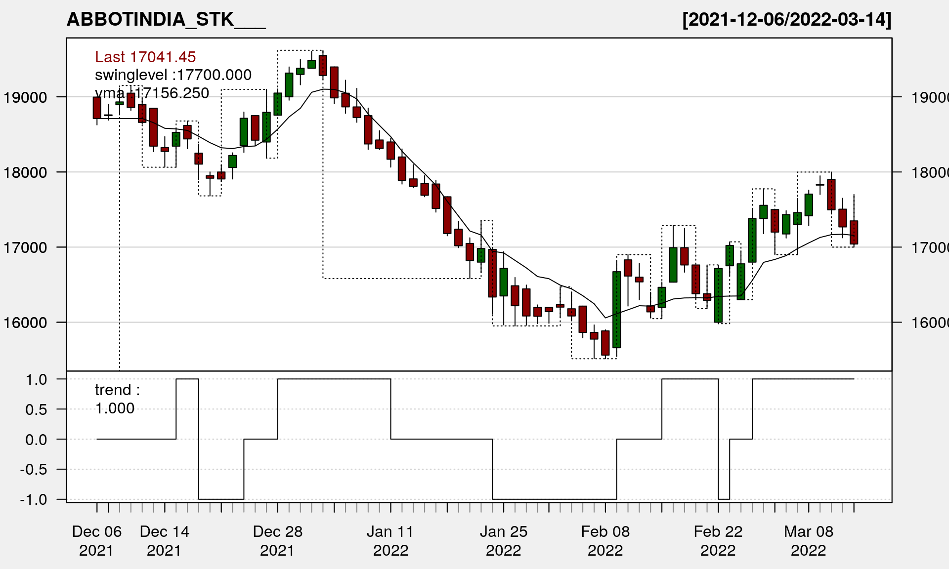The image size is (949, 569).
Task: Click the date range label in header
Action: (x=786, y=19)
